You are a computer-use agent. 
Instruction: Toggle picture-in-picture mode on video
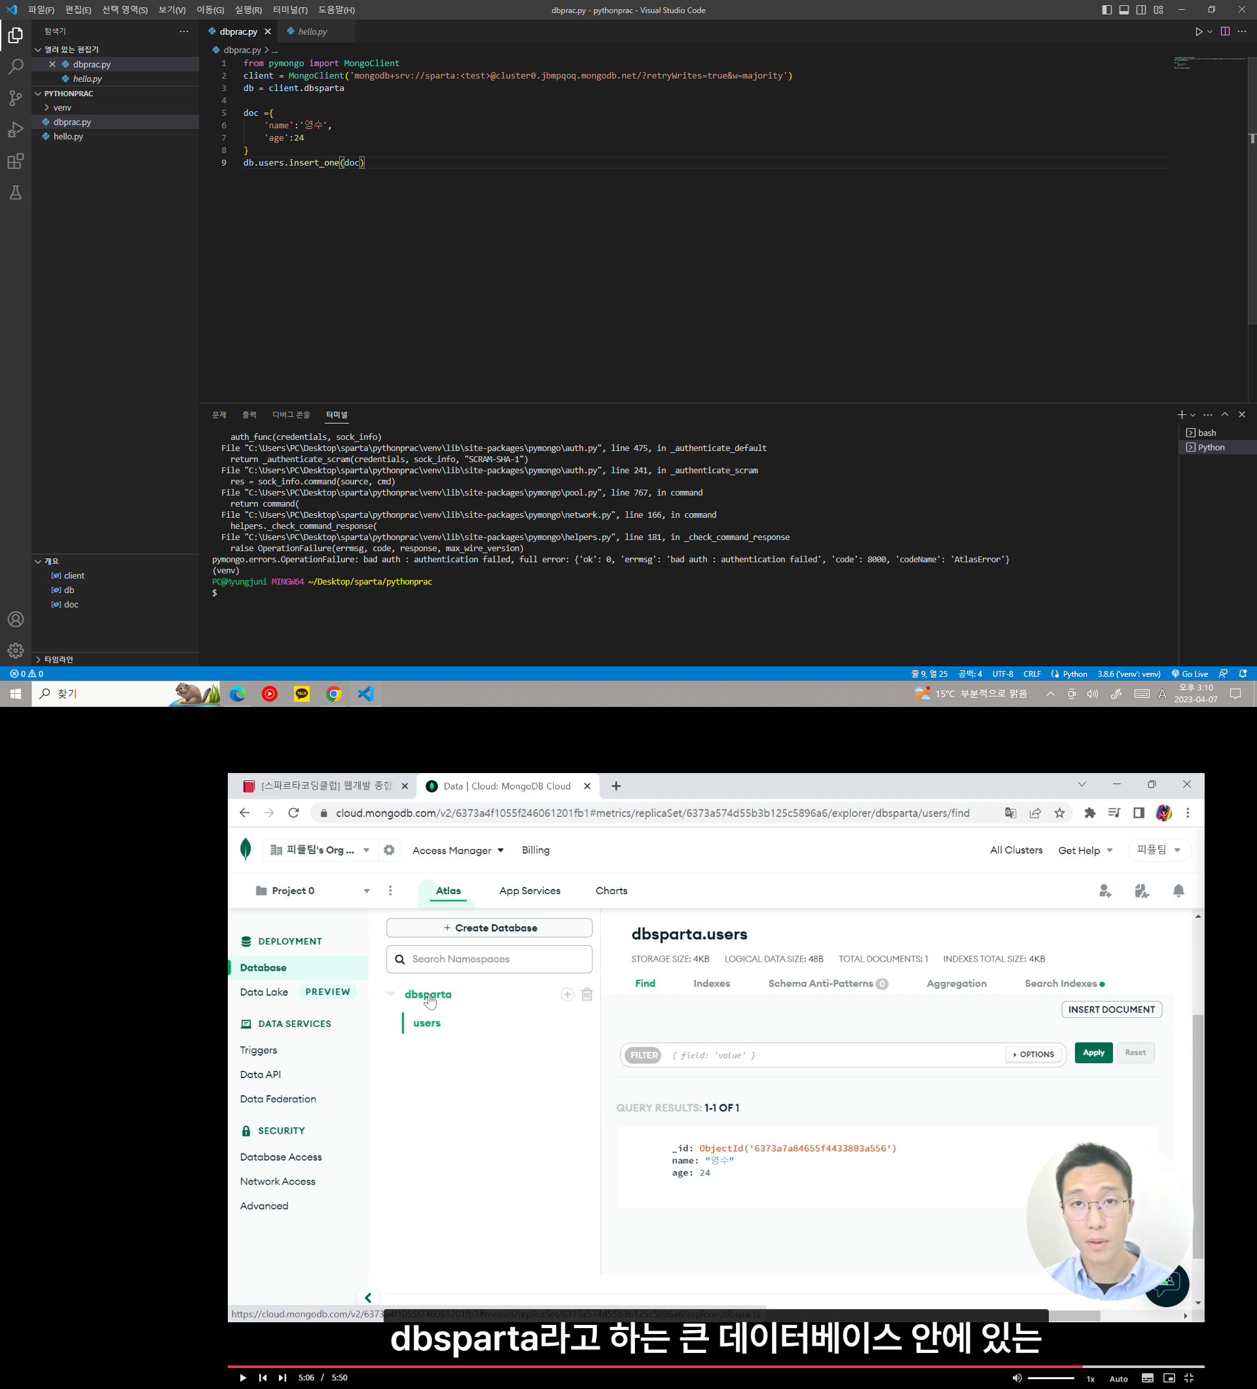pyautogui.click(x=1169, y=1378)
